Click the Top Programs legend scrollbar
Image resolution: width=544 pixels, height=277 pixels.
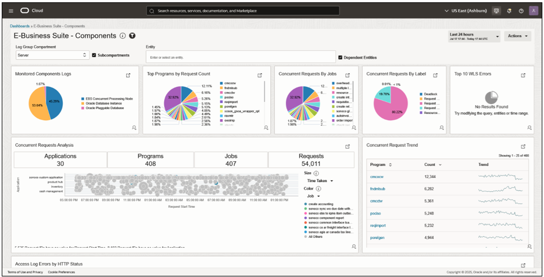pyautogui.click(x=265, y=92)
